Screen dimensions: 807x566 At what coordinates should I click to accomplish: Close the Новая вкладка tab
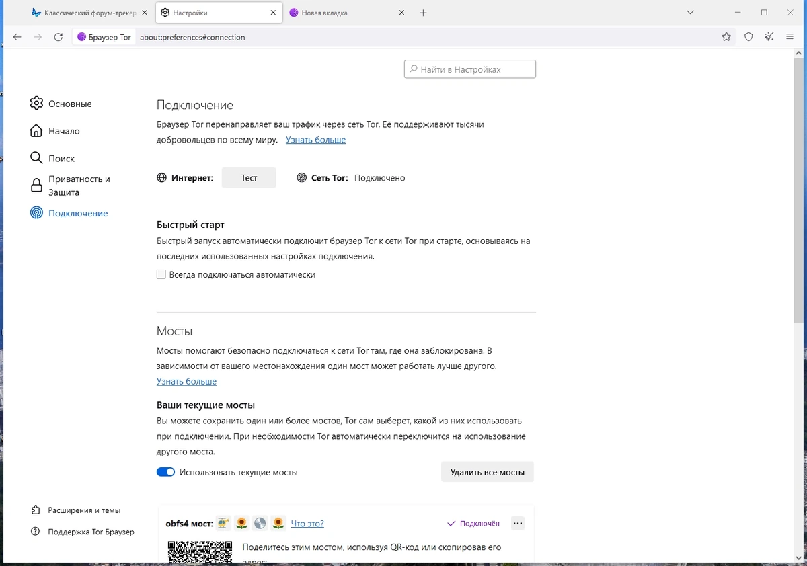(x=402, y=13)
